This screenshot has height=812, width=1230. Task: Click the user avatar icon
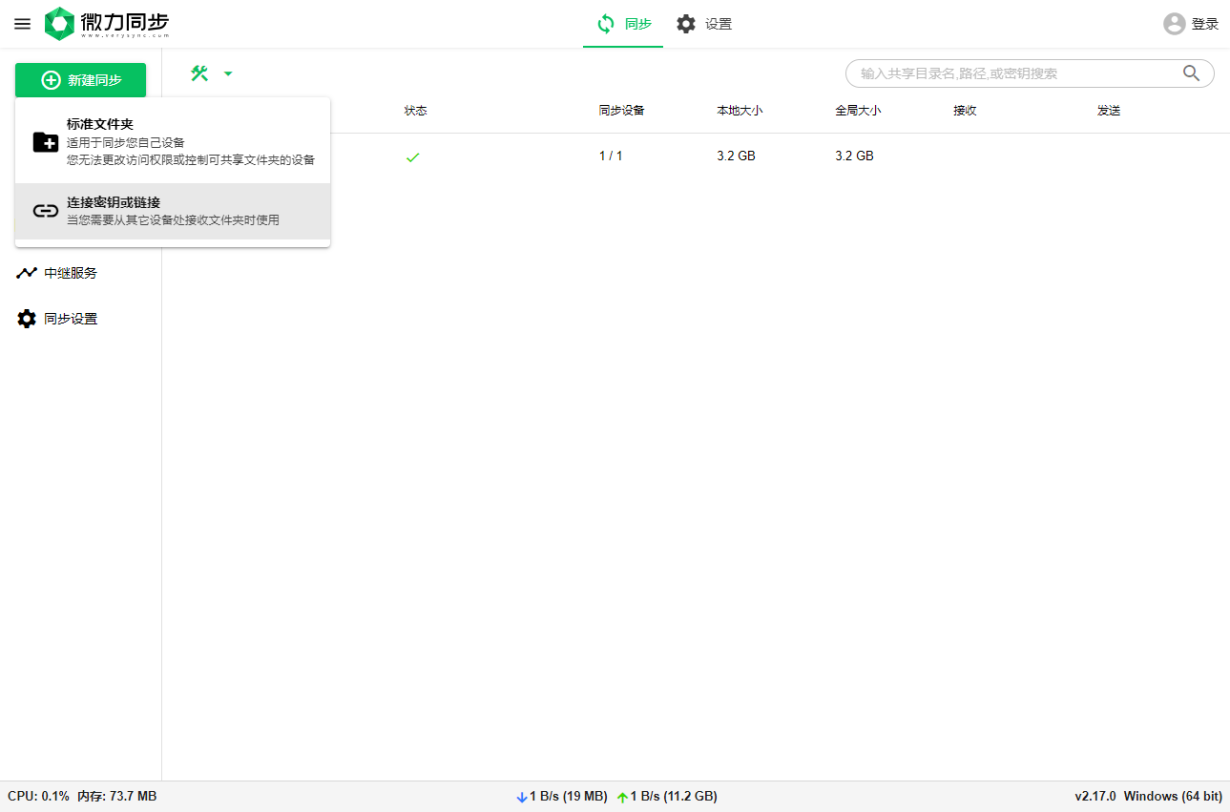point(1175,24)
